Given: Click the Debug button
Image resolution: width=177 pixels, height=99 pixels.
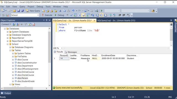Looking at the screenshot, I should [59, 15].
